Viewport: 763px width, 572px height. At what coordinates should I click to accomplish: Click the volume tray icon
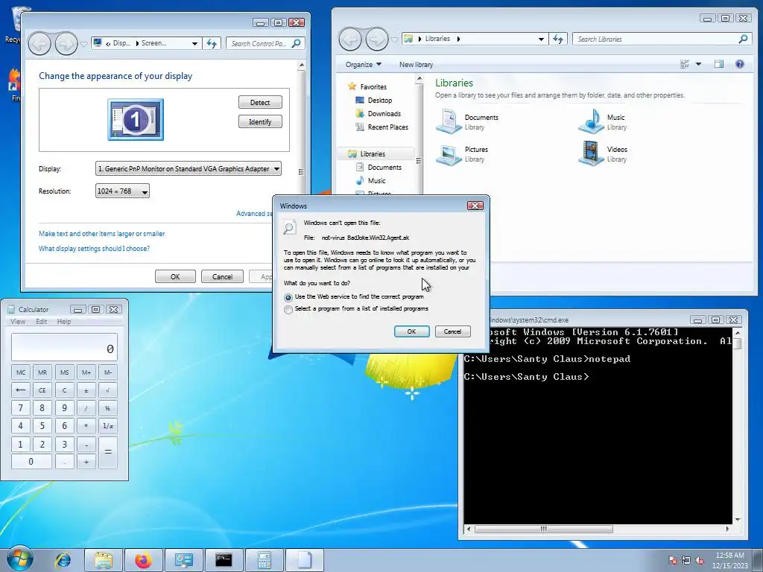(x=700, y=560)
